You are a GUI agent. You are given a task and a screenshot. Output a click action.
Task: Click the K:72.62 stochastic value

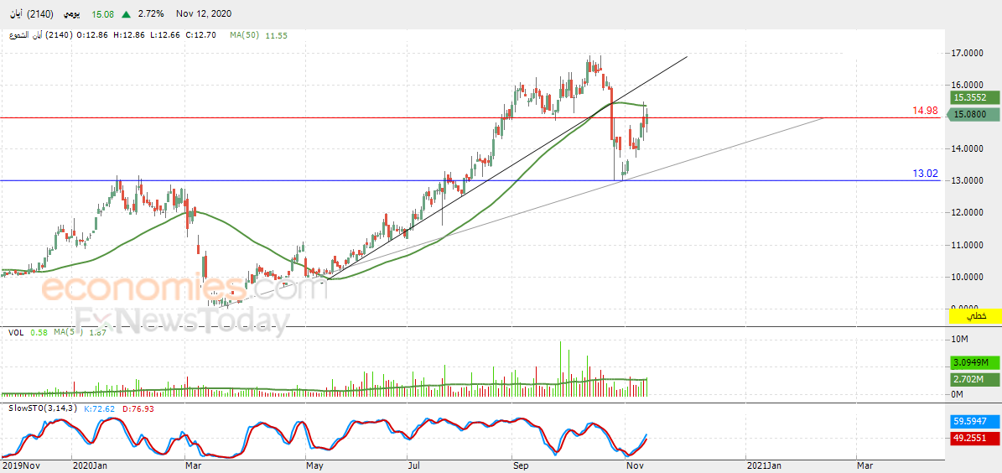click(99, 408)
